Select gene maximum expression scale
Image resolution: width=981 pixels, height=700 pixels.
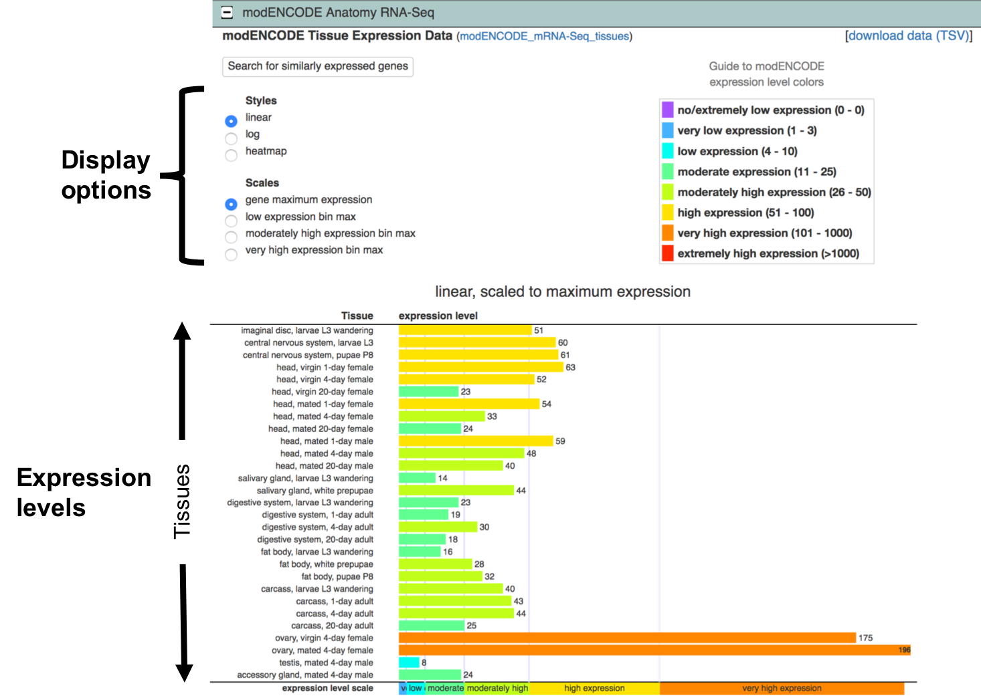[x=231, y=204]
